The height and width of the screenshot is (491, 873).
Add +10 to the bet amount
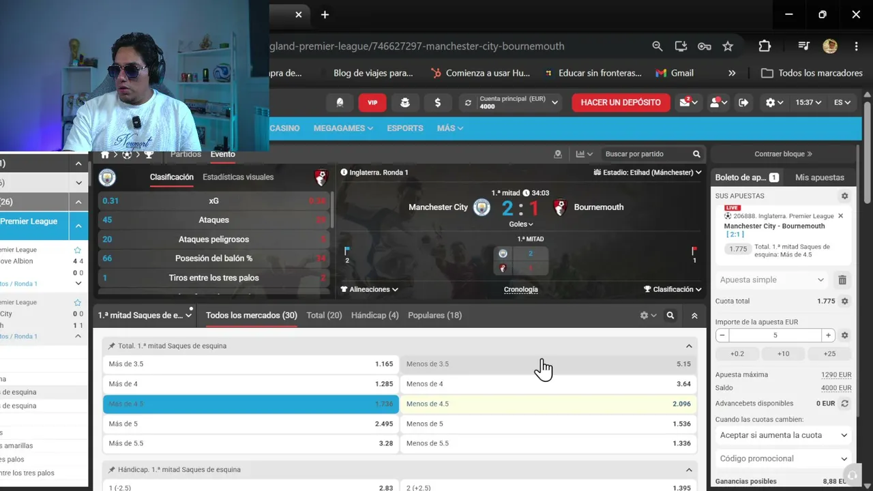783,353
